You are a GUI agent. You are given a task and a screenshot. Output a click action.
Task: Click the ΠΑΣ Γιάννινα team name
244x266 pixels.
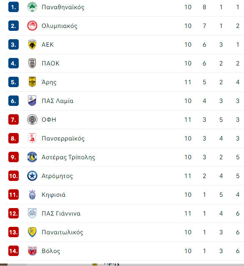click(x=61, y=213)
